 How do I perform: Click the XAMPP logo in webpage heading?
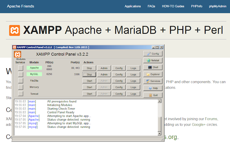coord(14,31)
